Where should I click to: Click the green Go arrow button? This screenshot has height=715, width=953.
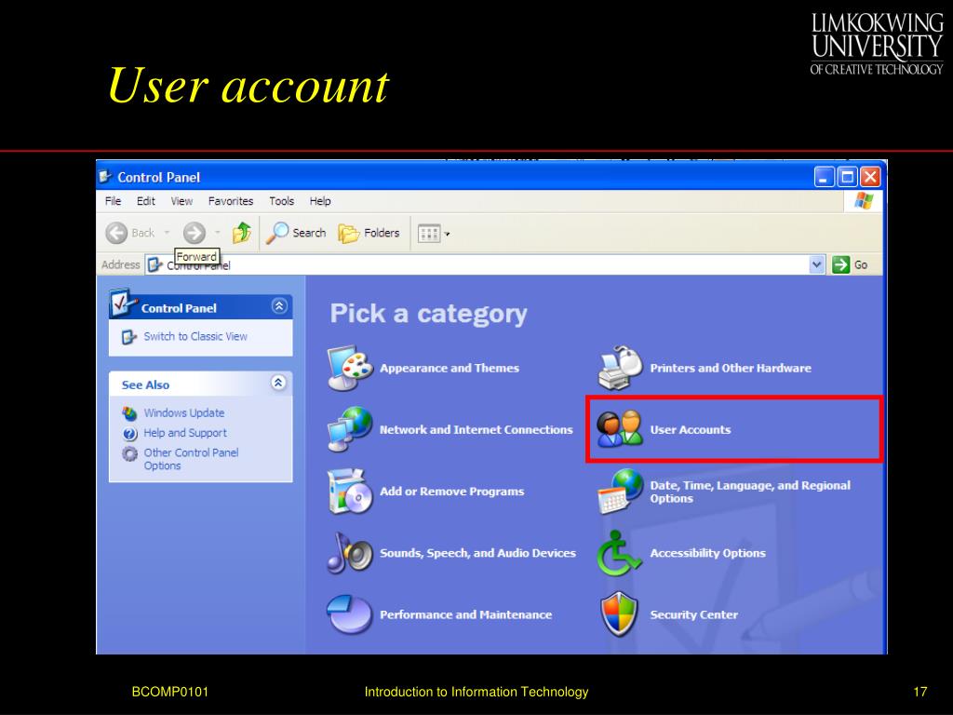841,264
